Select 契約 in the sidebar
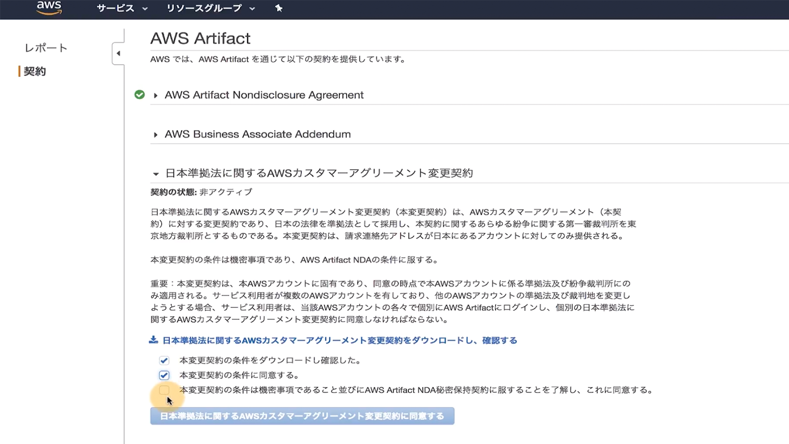Image resolution: width=789 pixels, height=444 pixels. [x=35, y=71]
